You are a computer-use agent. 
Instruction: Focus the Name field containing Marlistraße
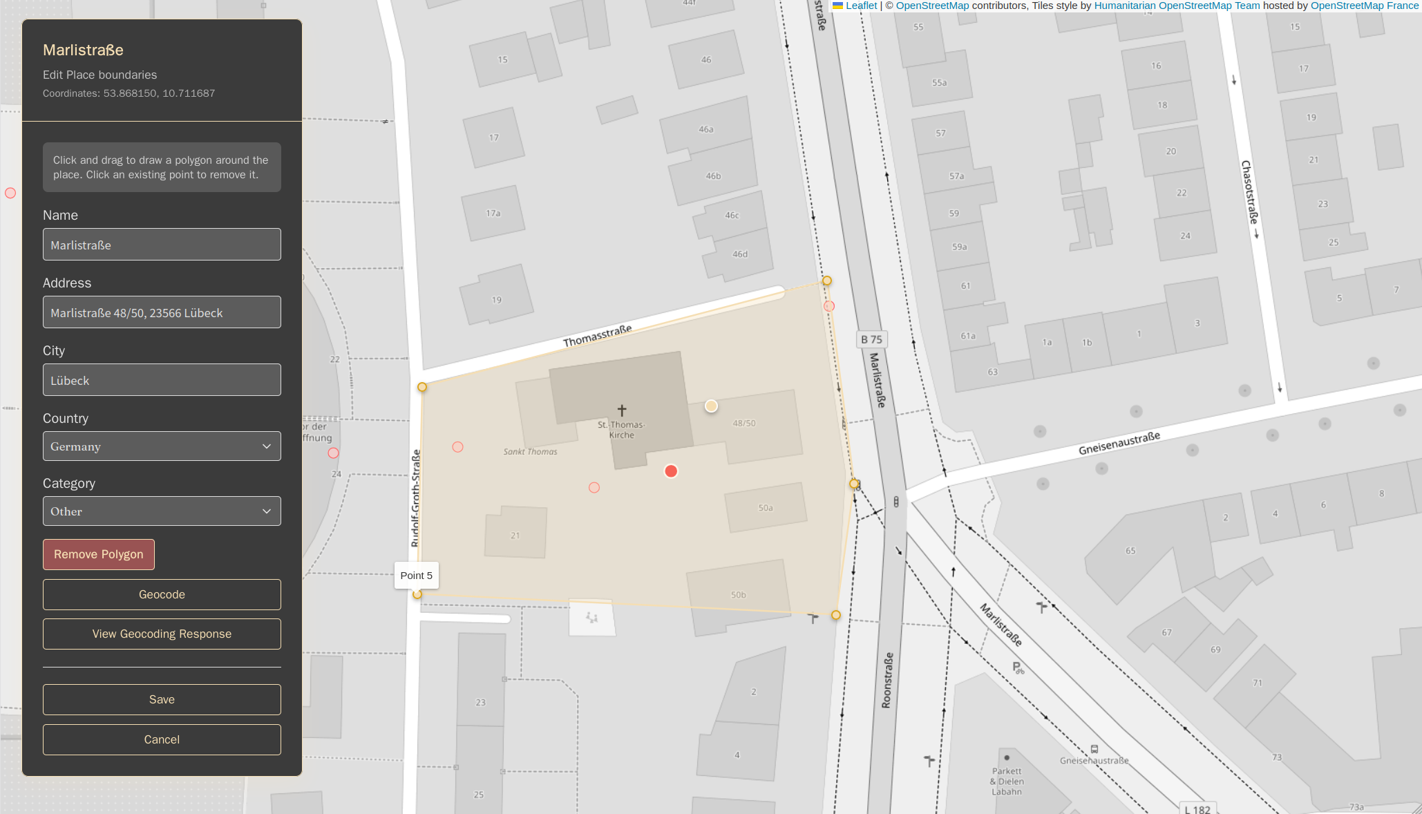(162, 245)
